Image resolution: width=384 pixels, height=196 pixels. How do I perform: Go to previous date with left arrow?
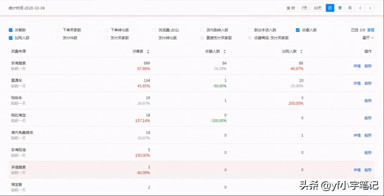pos(360,8)
